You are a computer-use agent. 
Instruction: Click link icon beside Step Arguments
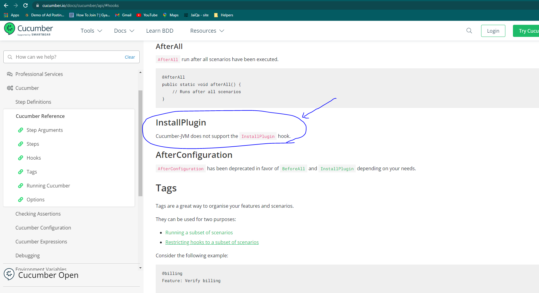[21, 130]
